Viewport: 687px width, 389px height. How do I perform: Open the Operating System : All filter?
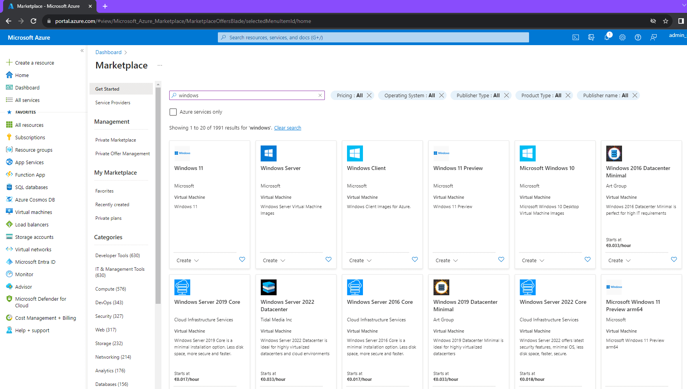click(x=409, y=95)
